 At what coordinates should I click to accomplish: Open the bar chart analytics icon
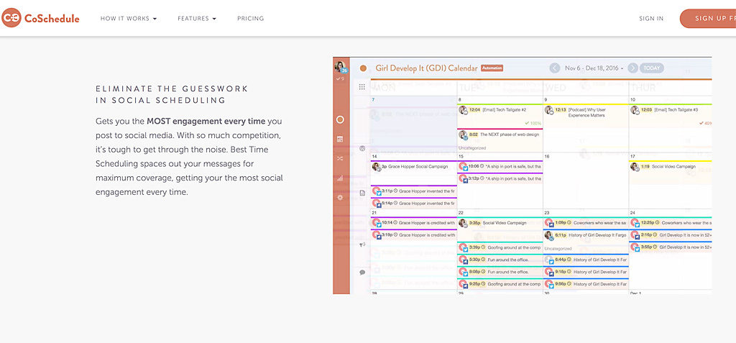point(340,178)
